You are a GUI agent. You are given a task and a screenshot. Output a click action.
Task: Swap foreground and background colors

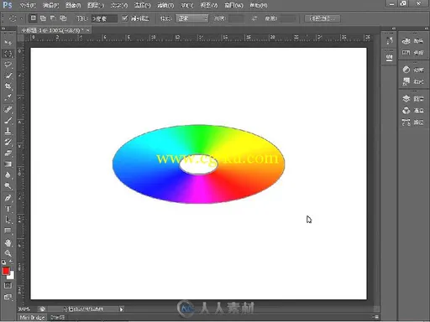click(12, 262)
